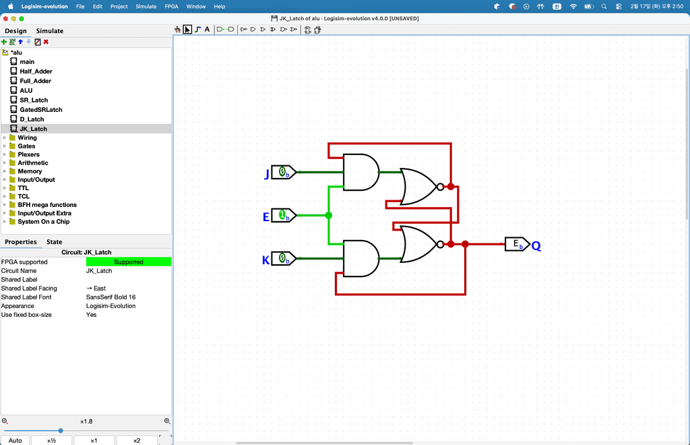Open the Simulate menu in menu bar
The height and width of the screenshot is (445, 690).
[146, 6]
